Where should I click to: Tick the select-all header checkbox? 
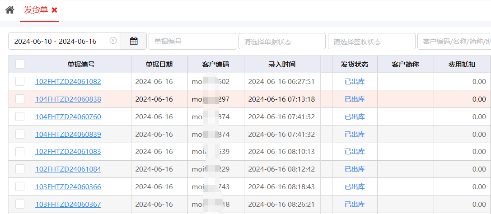(20, 64)
